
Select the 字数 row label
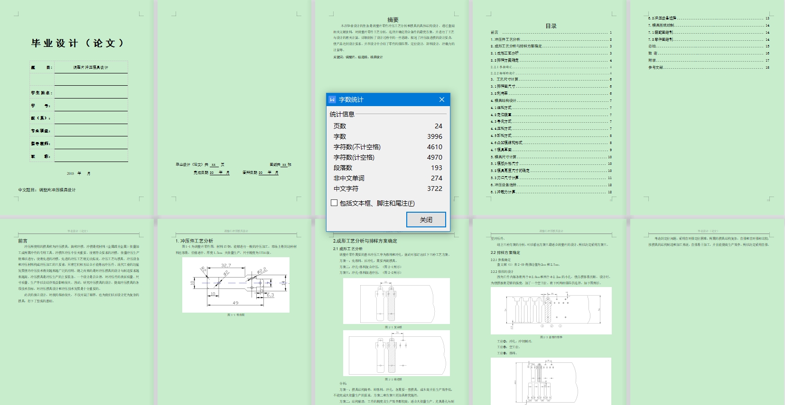tap(340, 136)
